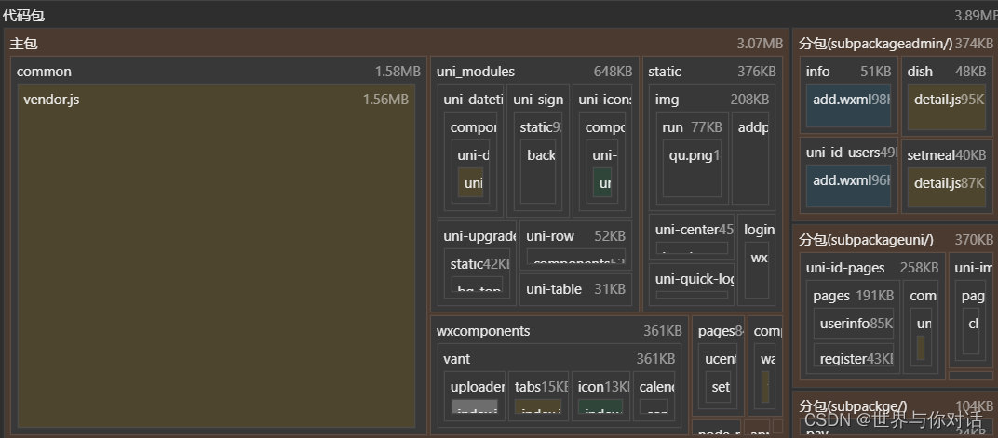Click the static 376KB section header
The image size is (998, 438).
[711, 72]
